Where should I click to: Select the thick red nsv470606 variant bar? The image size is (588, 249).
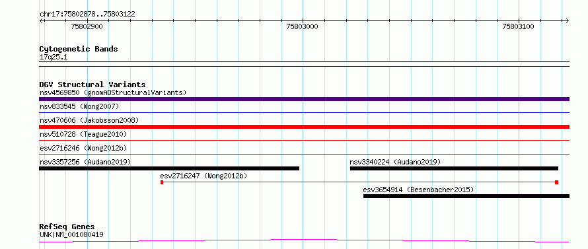pyautogui.click(x=304, y=127)
